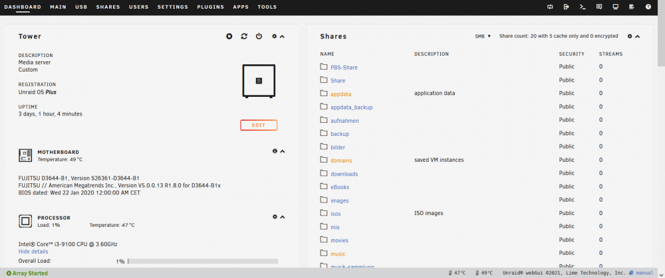Open the appdata share
This screenshot has width=665, height=278.
[x=341, y=94]
